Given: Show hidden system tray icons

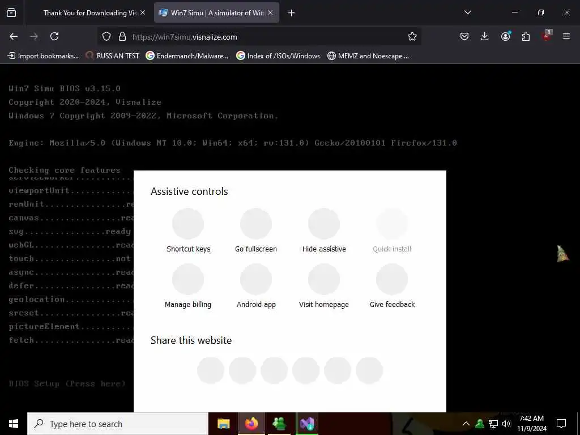Looking at the screenshot, I should [466, 424].
